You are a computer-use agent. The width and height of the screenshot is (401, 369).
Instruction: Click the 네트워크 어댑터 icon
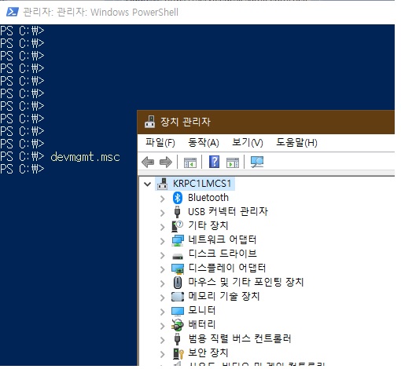coord(178,240)
